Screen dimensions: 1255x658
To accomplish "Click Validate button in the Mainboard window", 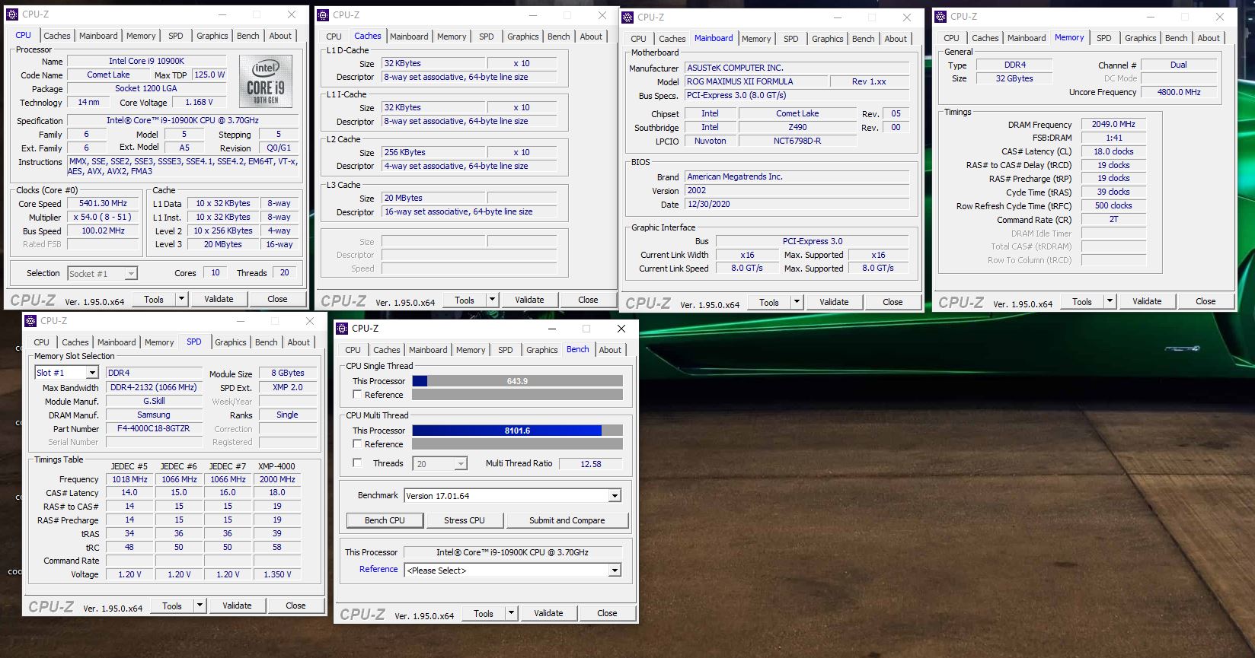I will pyautogui.click(x=834, y=302).
